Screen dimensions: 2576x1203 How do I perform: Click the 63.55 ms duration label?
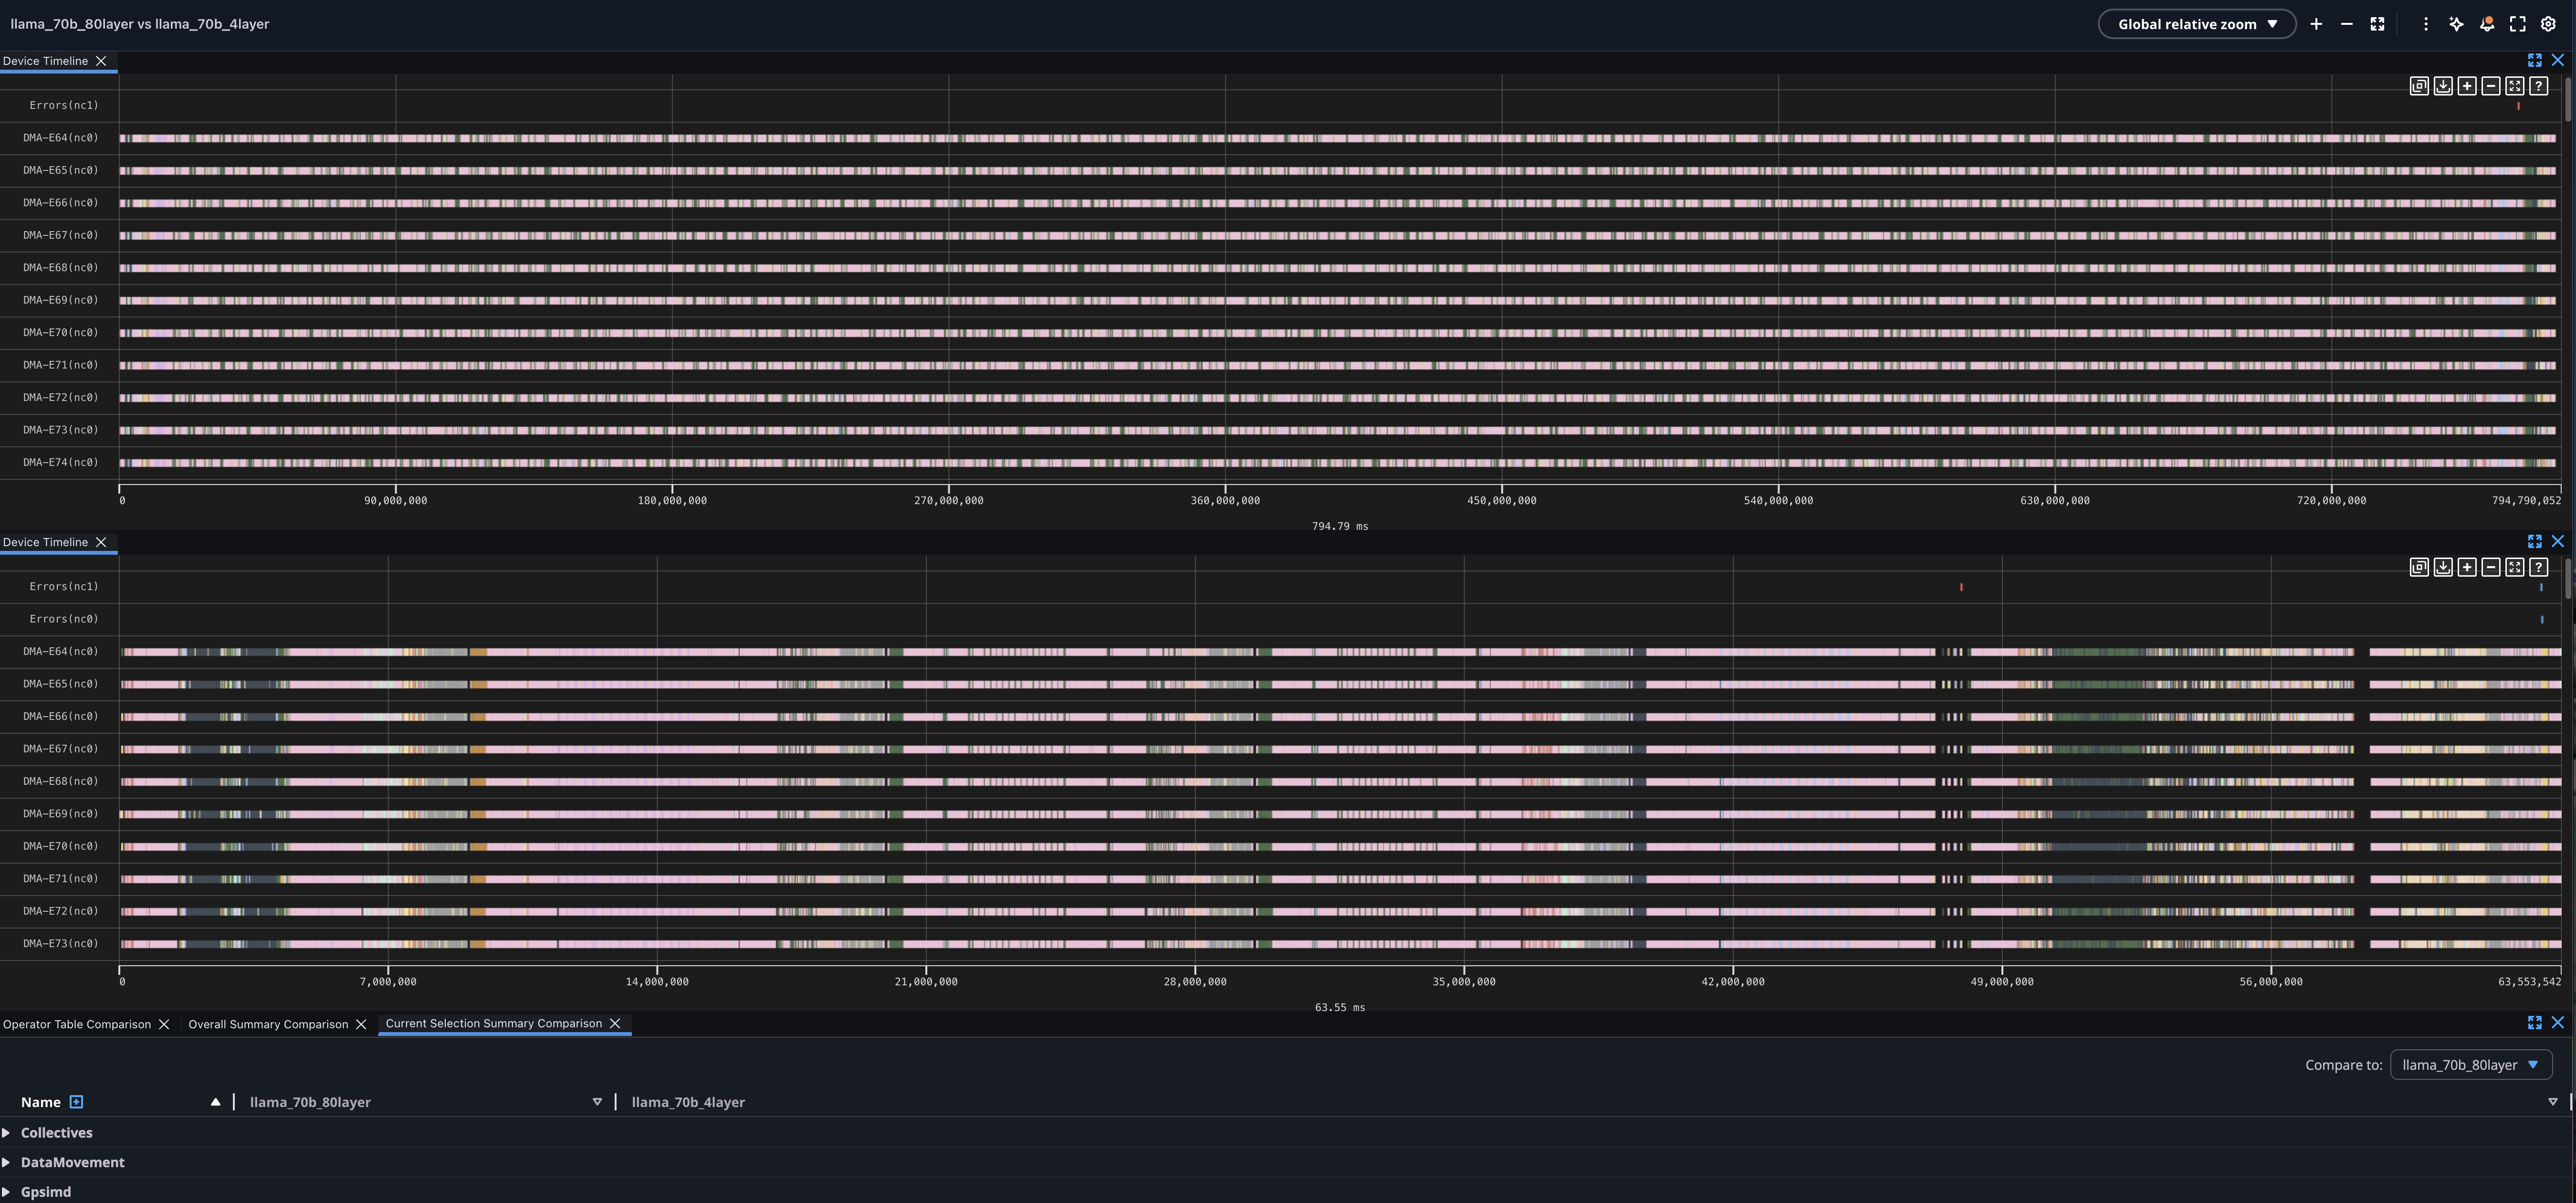pyautogui.click(x=1340, y=1008)
